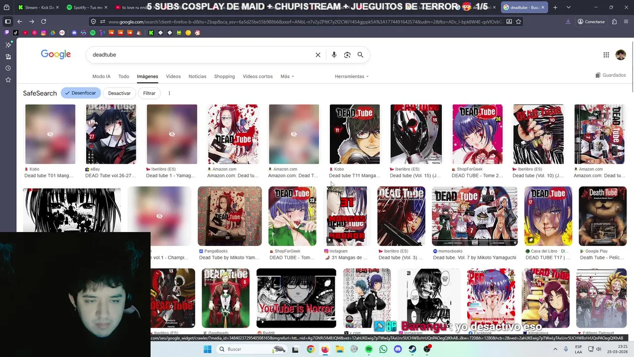Toggle the sidebar button in Firefox toolbar
This screenshot has height=357, width=634.
(x=8, y=22)
